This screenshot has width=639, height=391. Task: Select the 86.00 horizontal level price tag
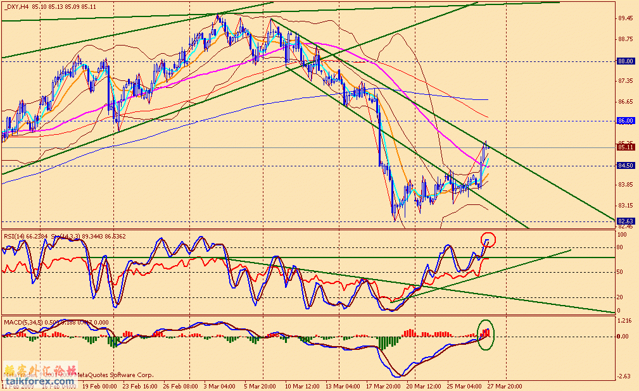[626, 121]
